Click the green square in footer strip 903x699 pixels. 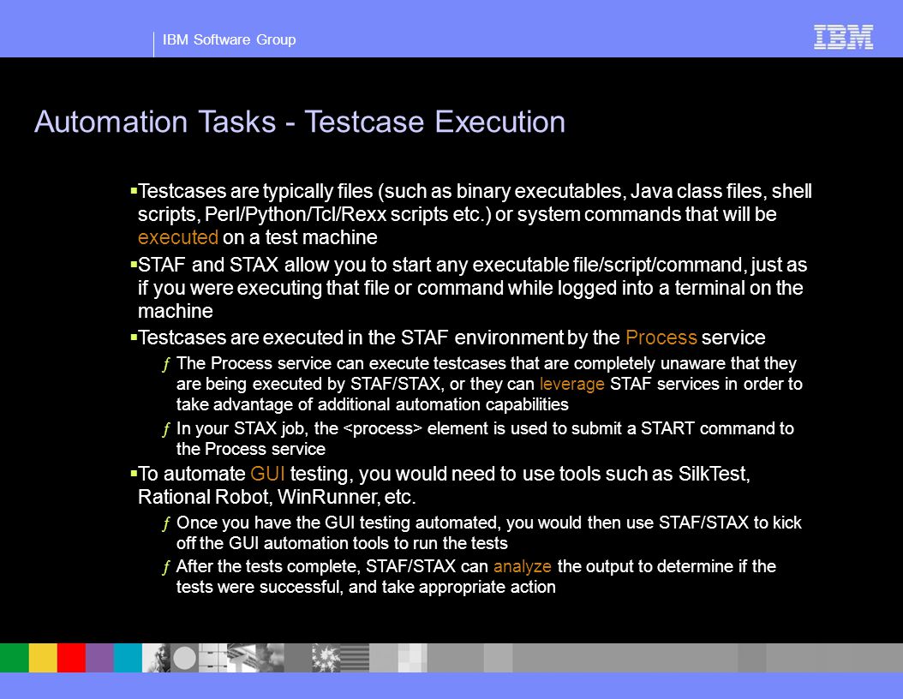(15, 658)
